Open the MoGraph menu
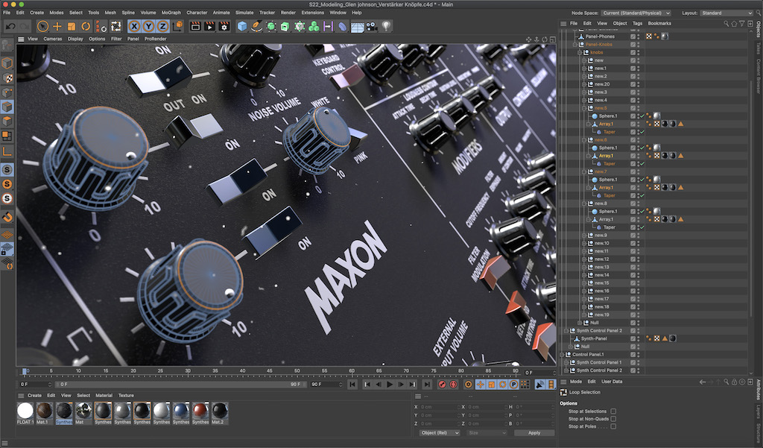This screenshot has width=763, height=448. pyautogui.click(x=171, y=13)
